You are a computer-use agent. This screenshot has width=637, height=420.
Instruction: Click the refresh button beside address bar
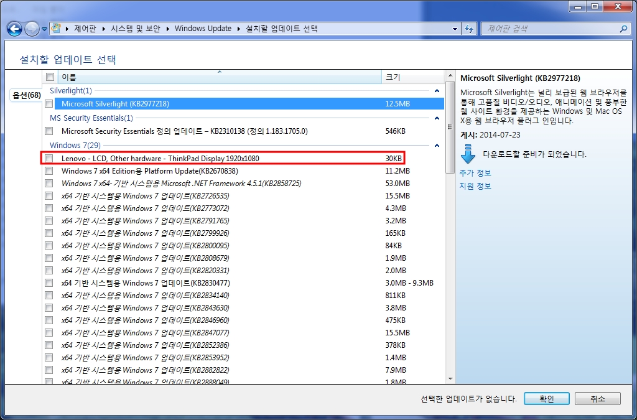coord(469,29)
